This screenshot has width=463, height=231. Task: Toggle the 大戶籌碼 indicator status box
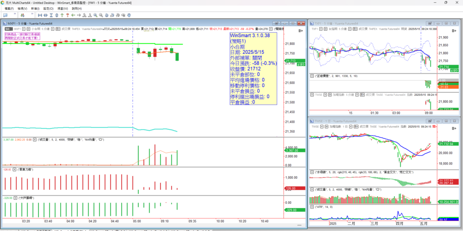[15, 198]
